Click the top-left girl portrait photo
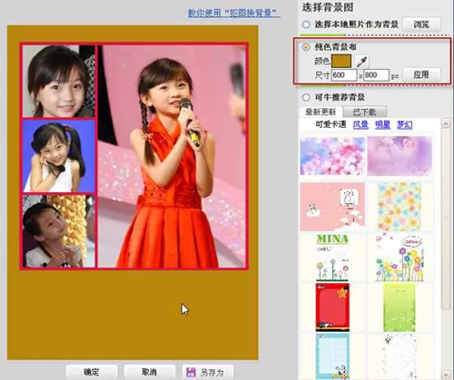 pyautogui.click(x=59, y=82)
